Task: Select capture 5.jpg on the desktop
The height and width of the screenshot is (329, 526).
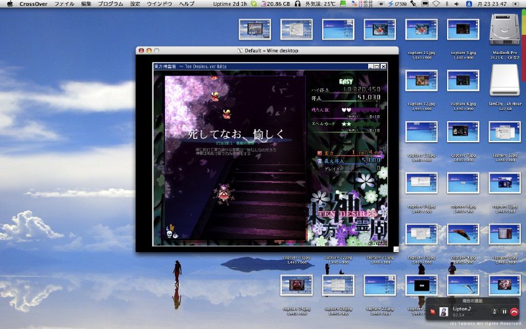Action: (x=463, y=30)
